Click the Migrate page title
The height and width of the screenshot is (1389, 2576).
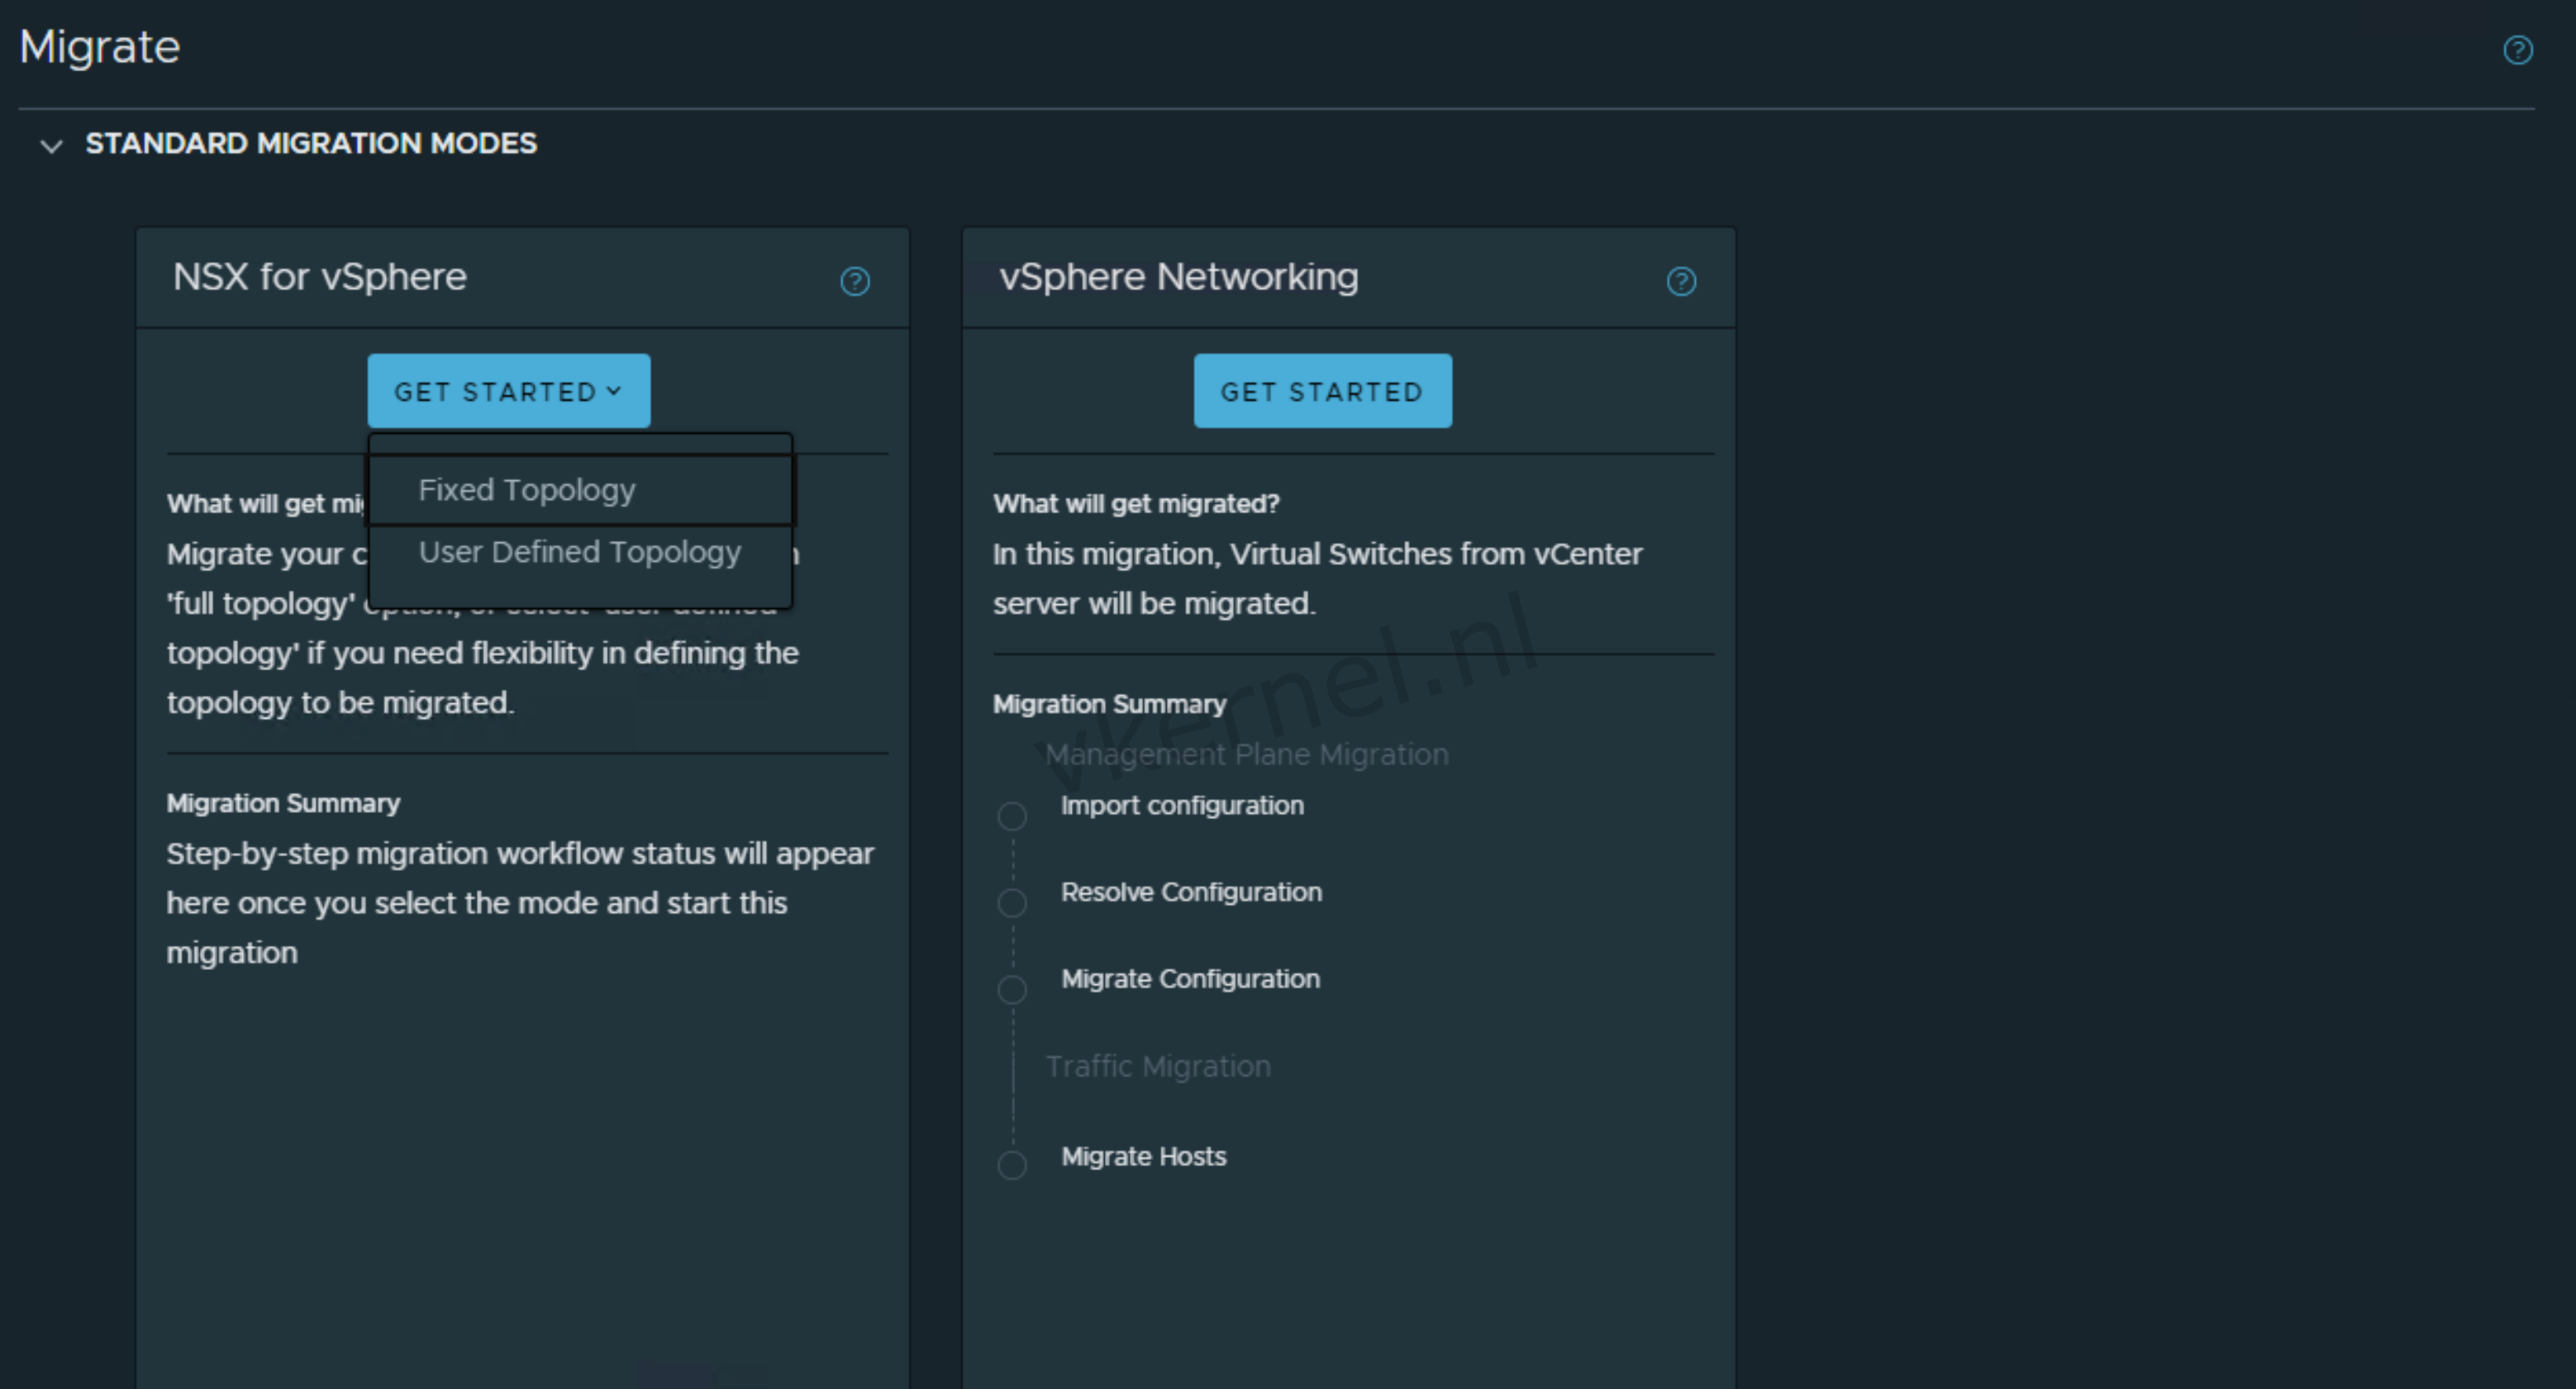(x=99, y=46)
